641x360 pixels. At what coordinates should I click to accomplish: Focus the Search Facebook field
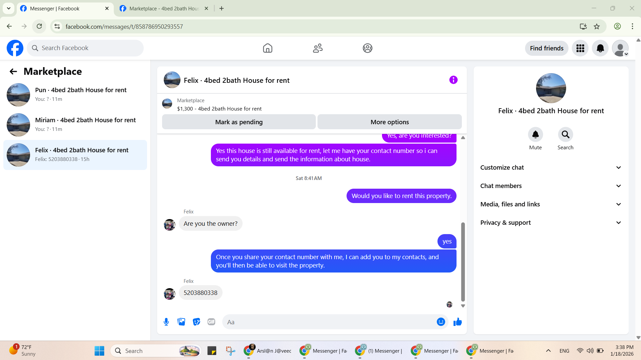[85, 48]
